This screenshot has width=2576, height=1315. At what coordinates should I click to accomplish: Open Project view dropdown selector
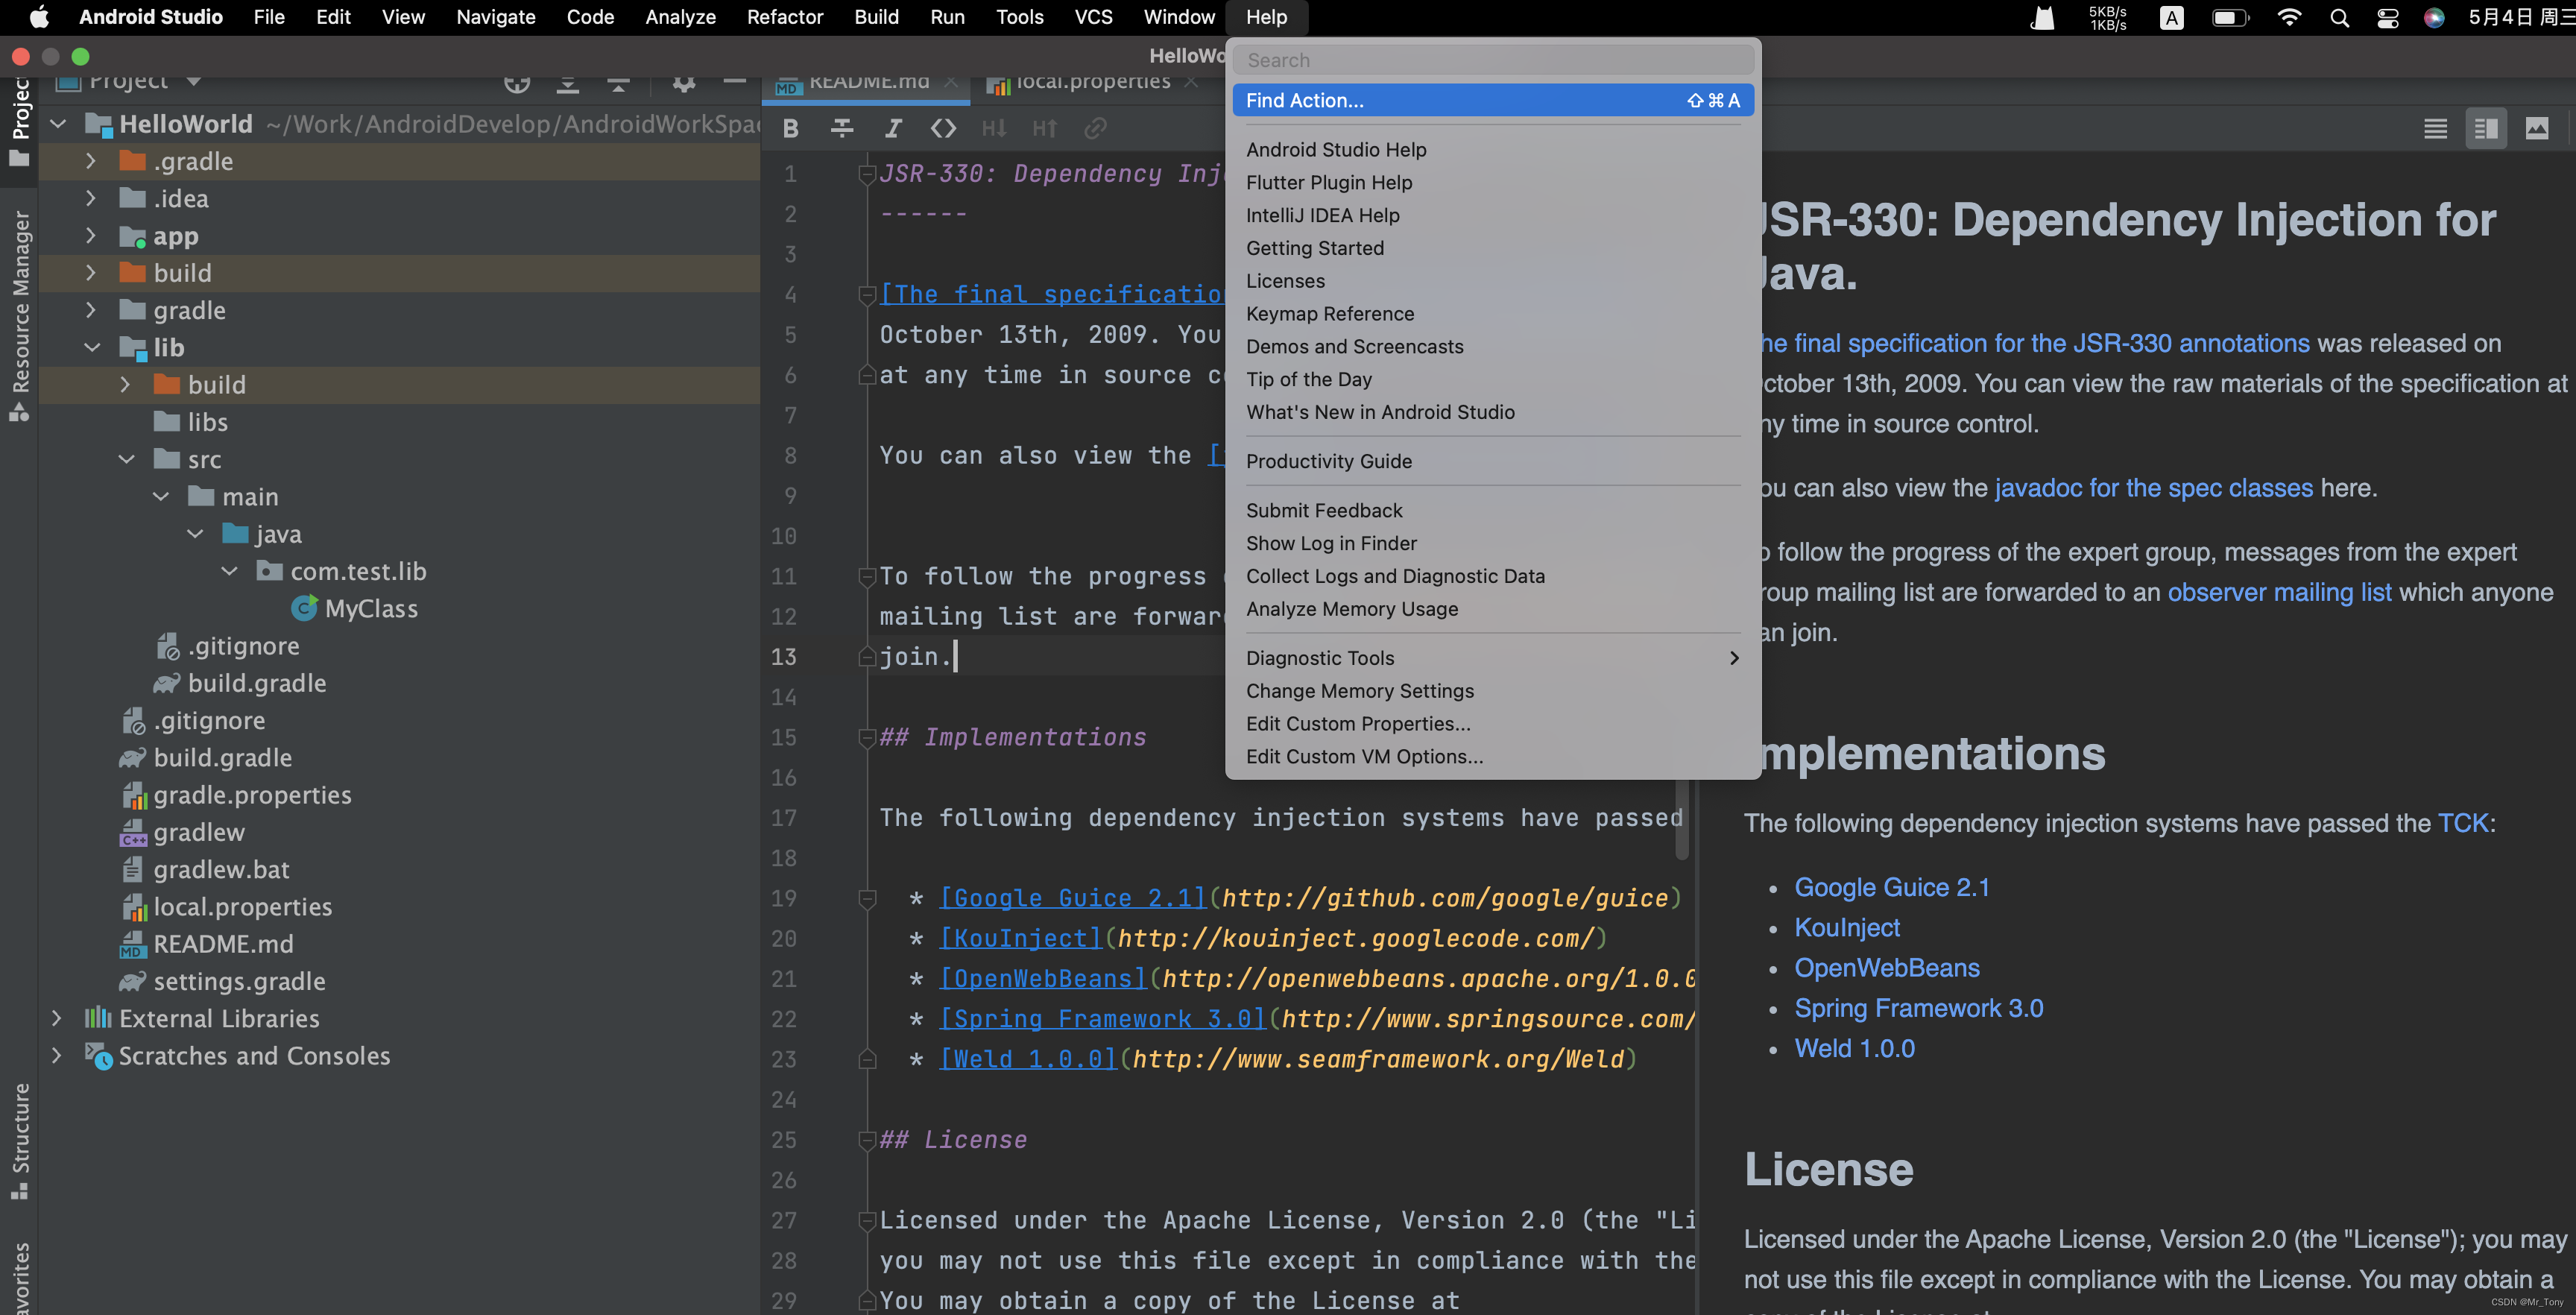(x=129, y=82)
